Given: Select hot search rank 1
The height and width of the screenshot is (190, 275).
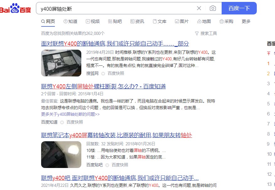Looking at the screenshot, I should click(x=268, y=64).
